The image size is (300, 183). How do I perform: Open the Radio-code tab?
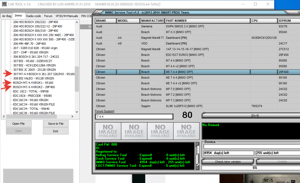point(34,16)
